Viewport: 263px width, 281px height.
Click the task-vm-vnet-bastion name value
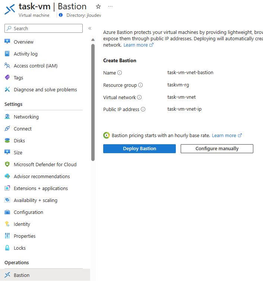(x=190, y=72)
